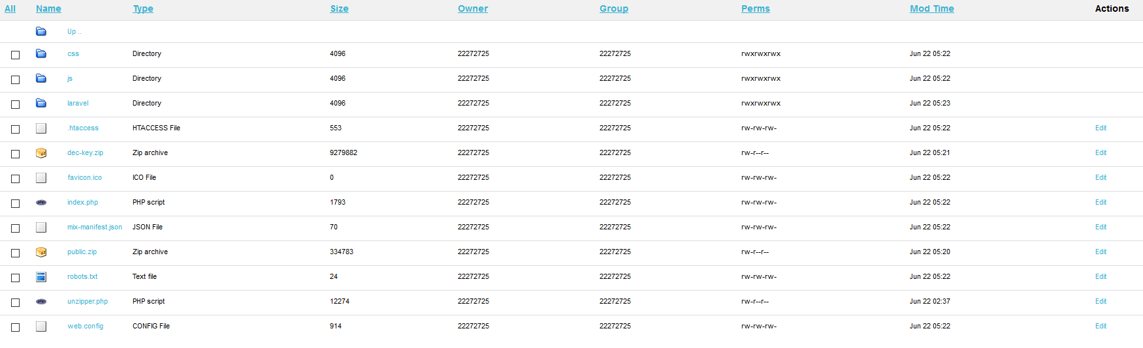Screen dimensions: 1143x348
Task: Toggle the mix-manifest.json row checkbox
Action: pos(16,228)
